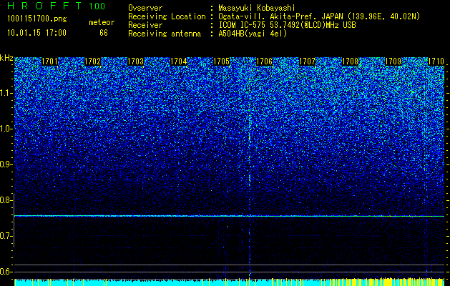Click the 1708 time marker
The width and height of the screenshot is (450, 286).
pyautogui.click(x=351, y=61)
